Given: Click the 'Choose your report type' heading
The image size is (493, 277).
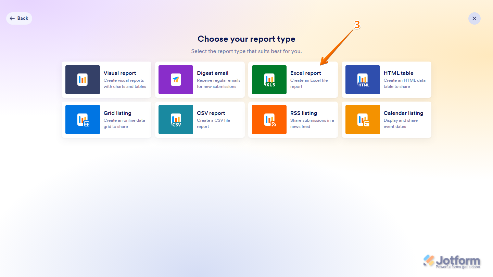Looking at the screenshot, I should point(246,39).
